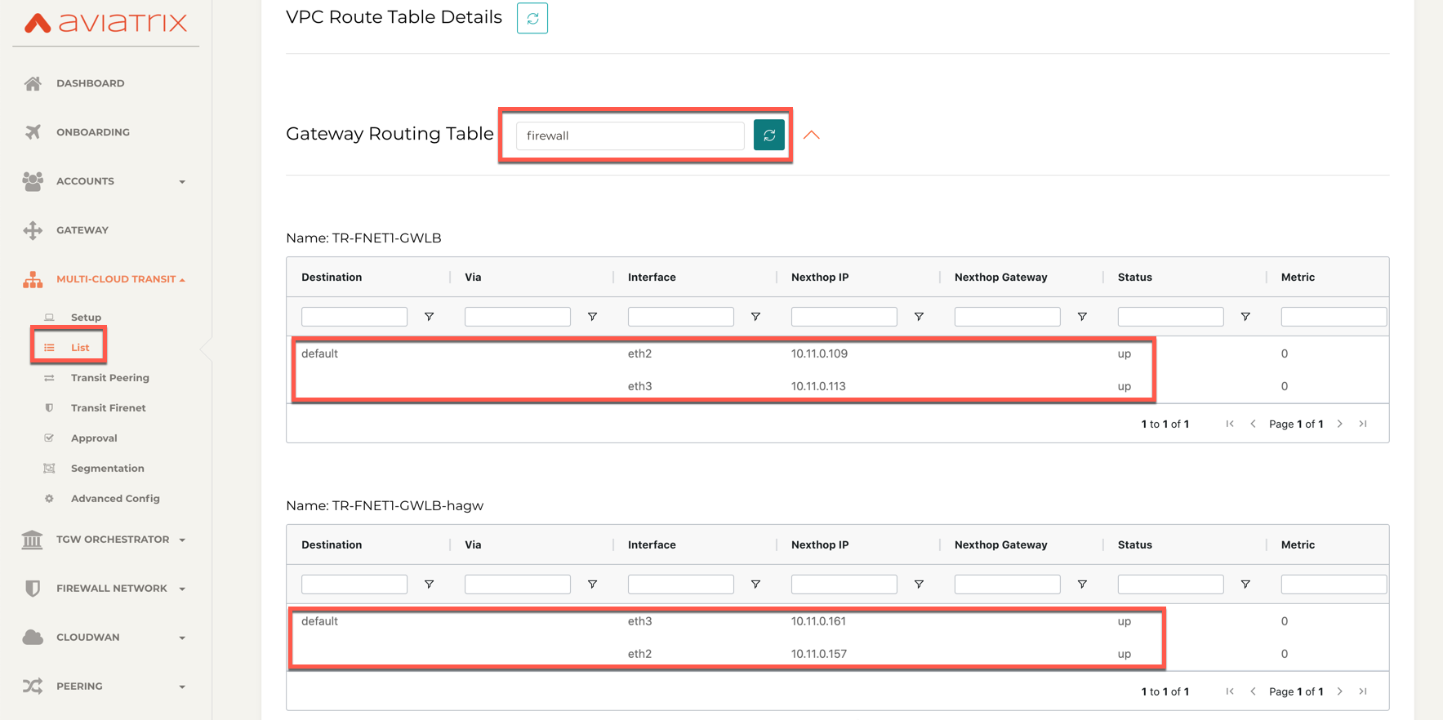
Task: Click the CloudWAN cloud icon
Action: pos(33,638)
